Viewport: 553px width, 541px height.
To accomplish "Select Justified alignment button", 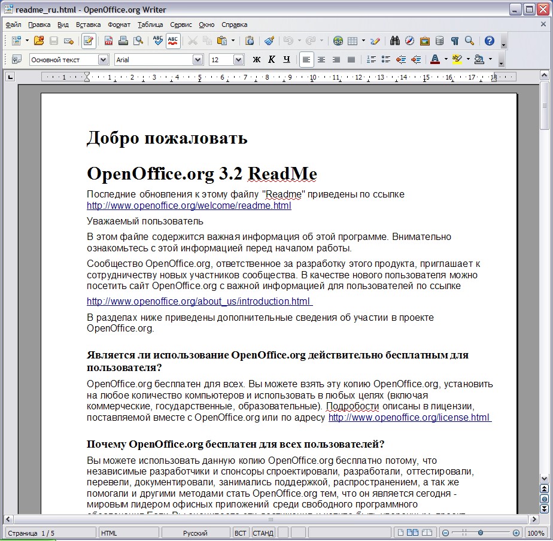I will coord(351,60).
